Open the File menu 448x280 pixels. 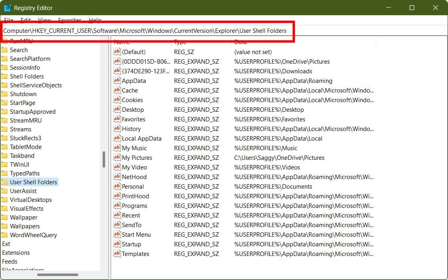tap(8, 20)
